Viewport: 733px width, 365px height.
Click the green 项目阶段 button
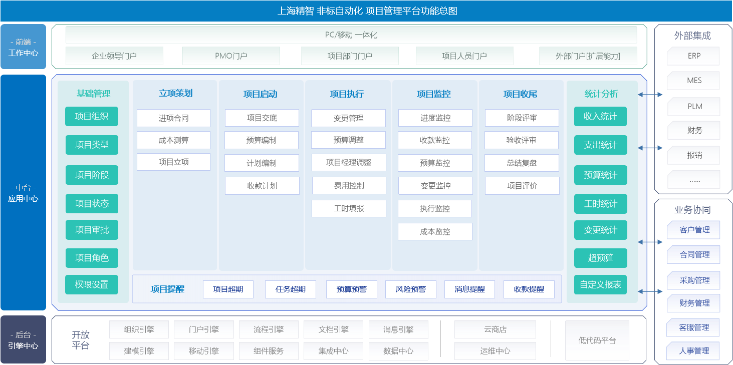point(92,175)
